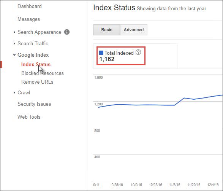Click the blue Total indexed legend square
The height and width of the screenshot is (191, 223).
pyautogui.click(x=101, y=53)
